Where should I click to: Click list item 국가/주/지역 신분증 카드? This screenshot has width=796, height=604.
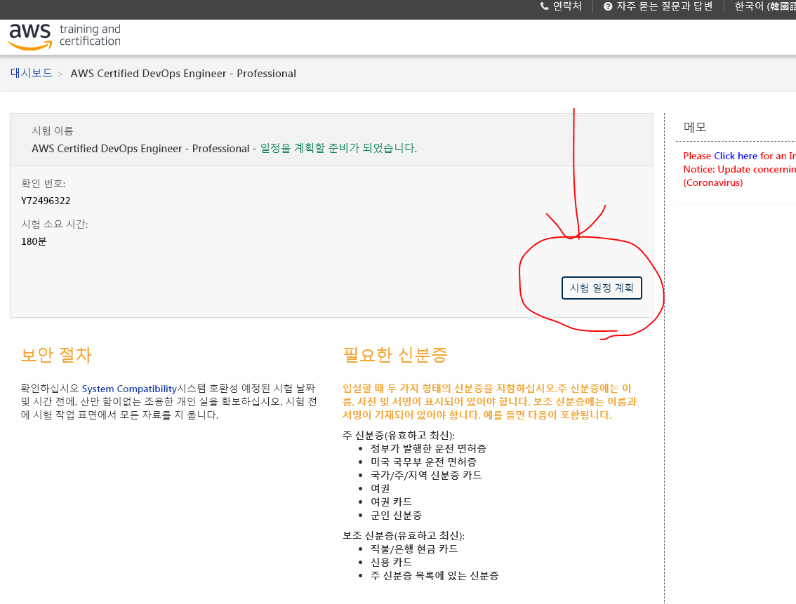[x=426, y=475]
